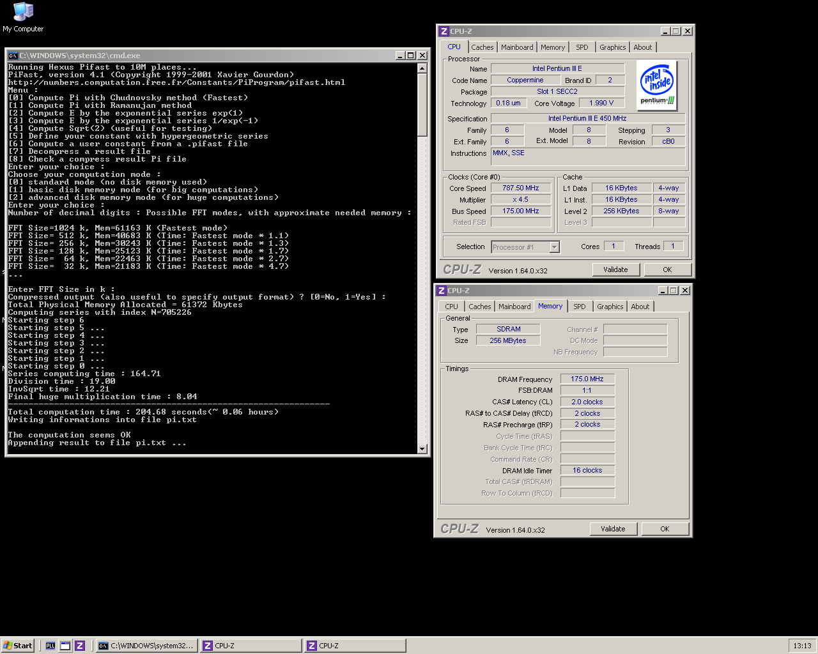Open the Start menu
The image size is (818, 654).
(17, 646)
